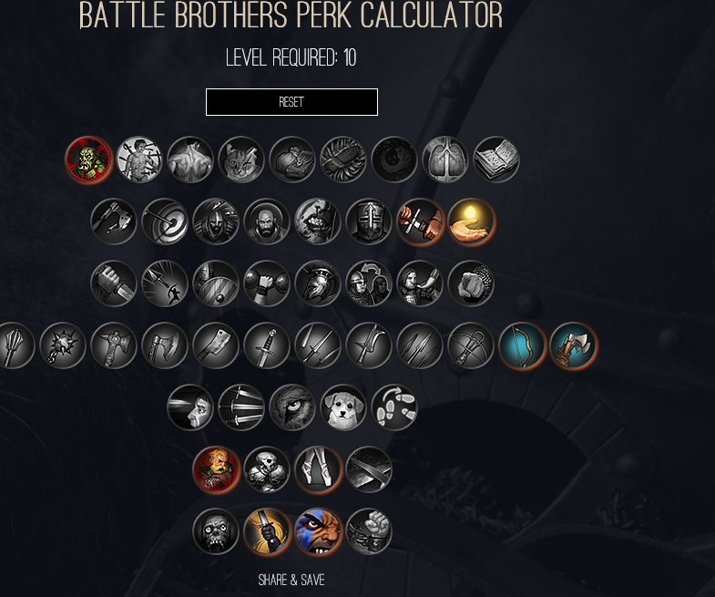Select the bullseye target perk icon
Viewport: 715px width, 597px height.
(x=165, y=221)
